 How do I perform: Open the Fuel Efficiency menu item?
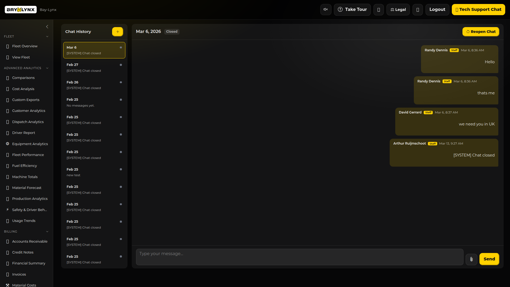point(24,166)
